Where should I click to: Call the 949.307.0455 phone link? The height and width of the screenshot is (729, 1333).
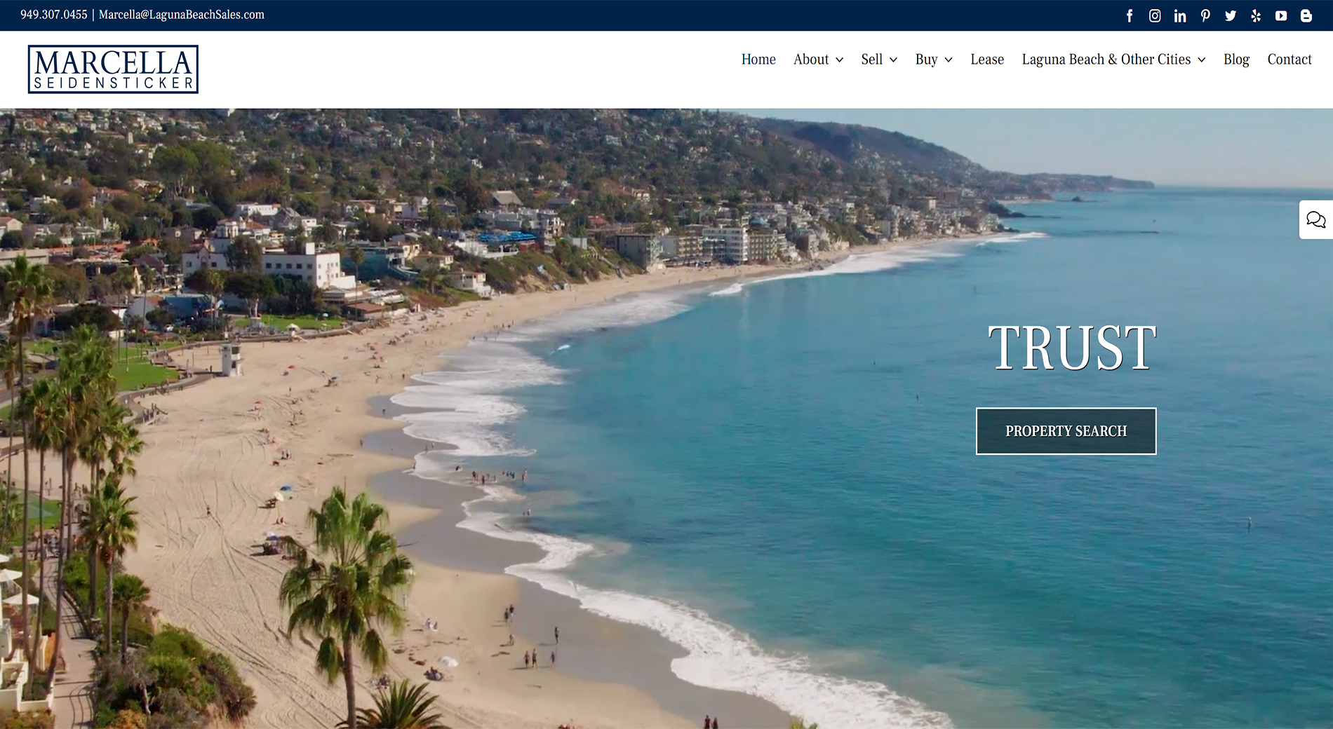click(54, 15)
